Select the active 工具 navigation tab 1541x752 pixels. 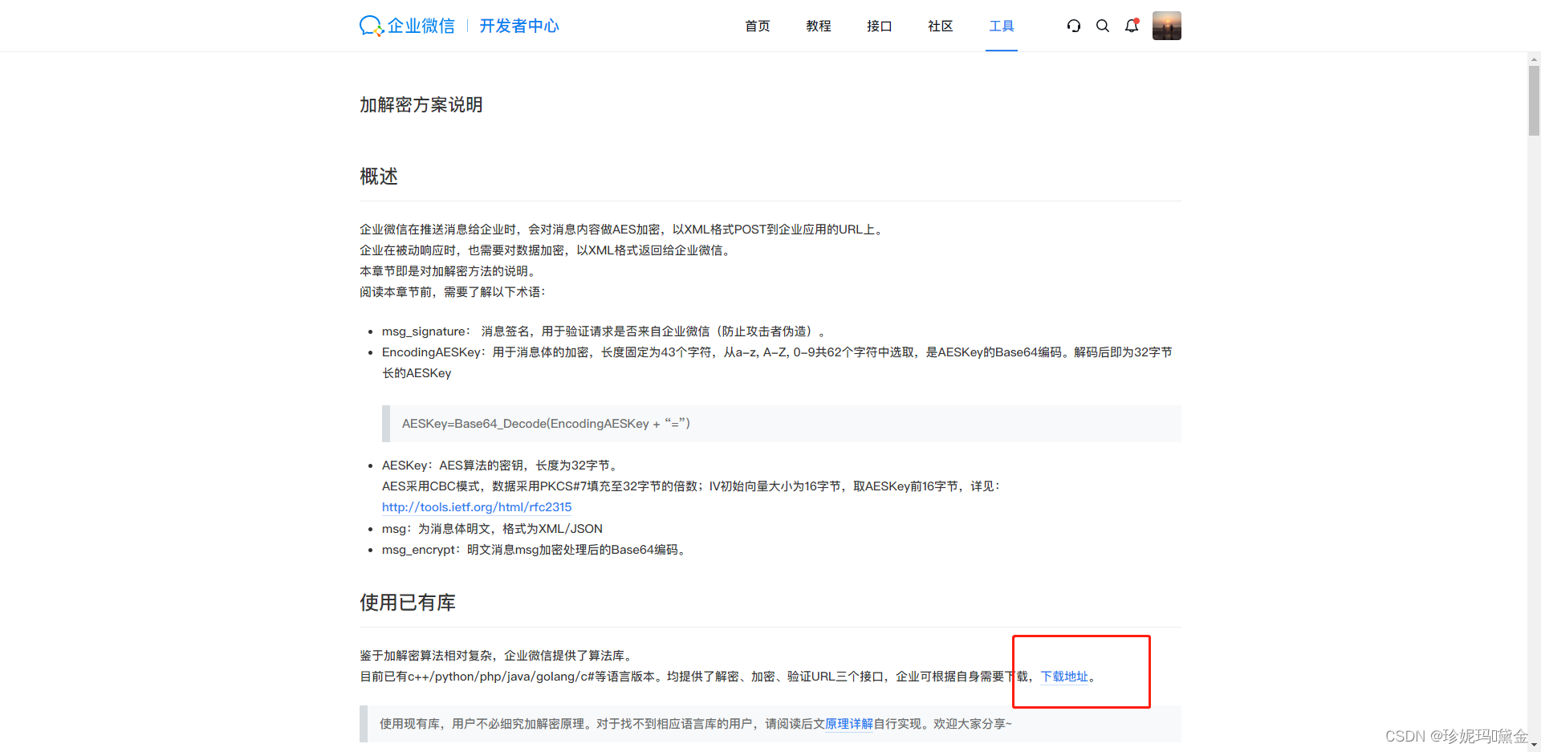[x=1001, y=26]
